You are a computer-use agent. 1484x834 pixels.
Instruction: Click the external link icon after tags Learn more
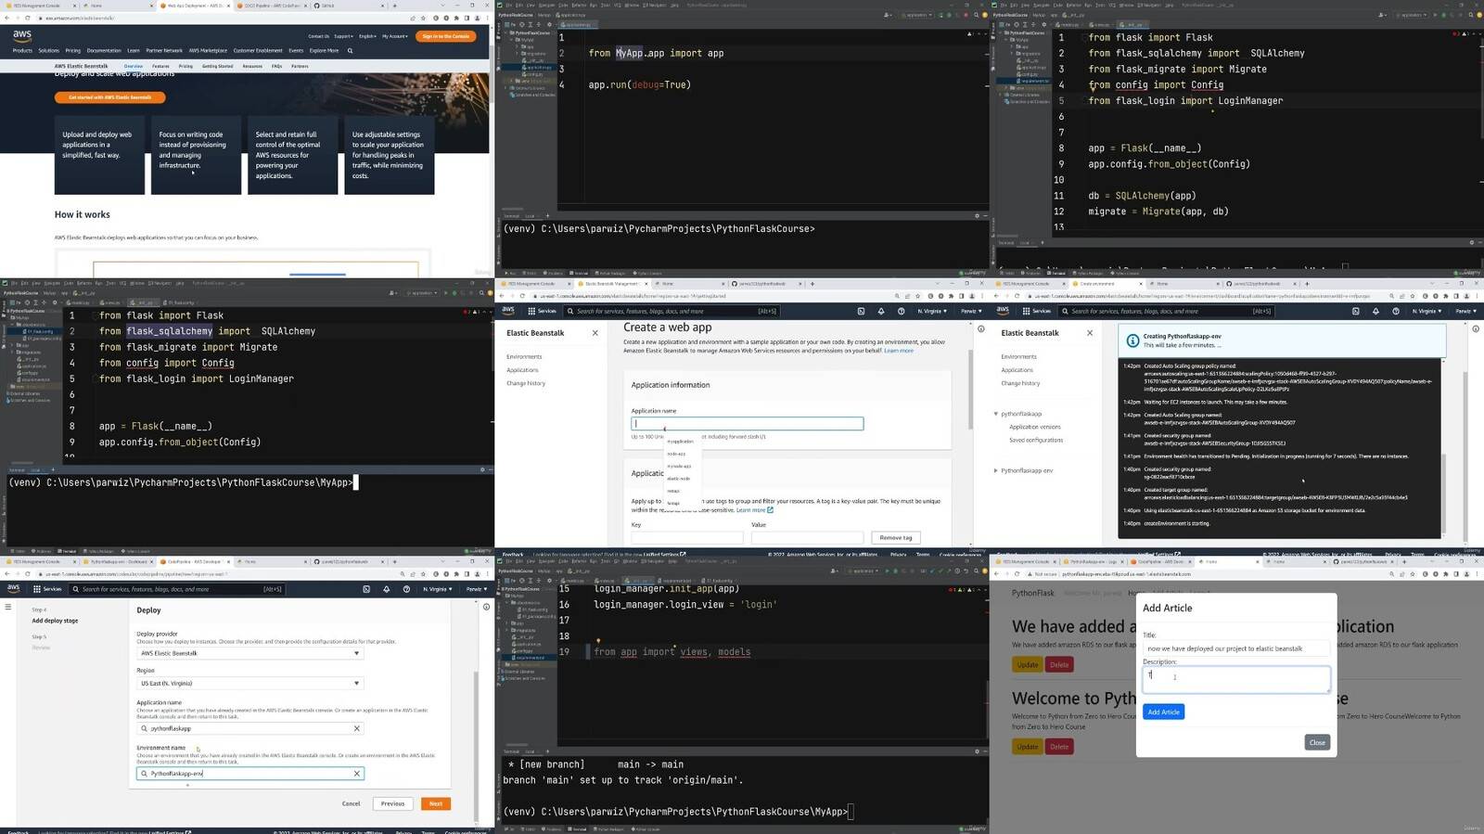click(x=771, y=510)
